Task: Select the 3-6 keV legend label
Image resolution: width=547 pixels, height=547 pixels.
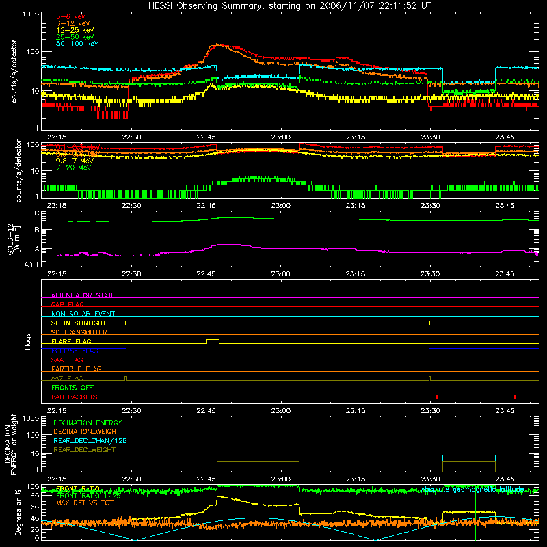Action: pyautogui.click(x=71, y=16)
